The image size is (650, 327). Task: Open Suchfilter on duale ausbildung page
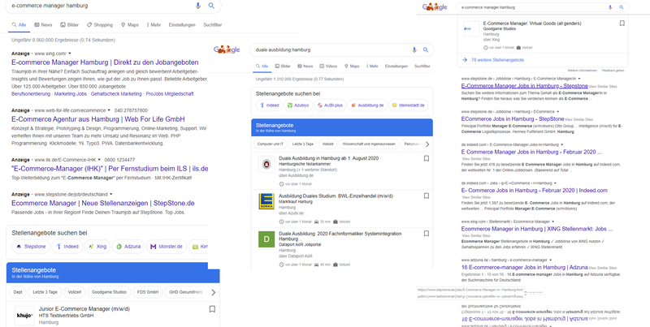click(x=422, y=67)
